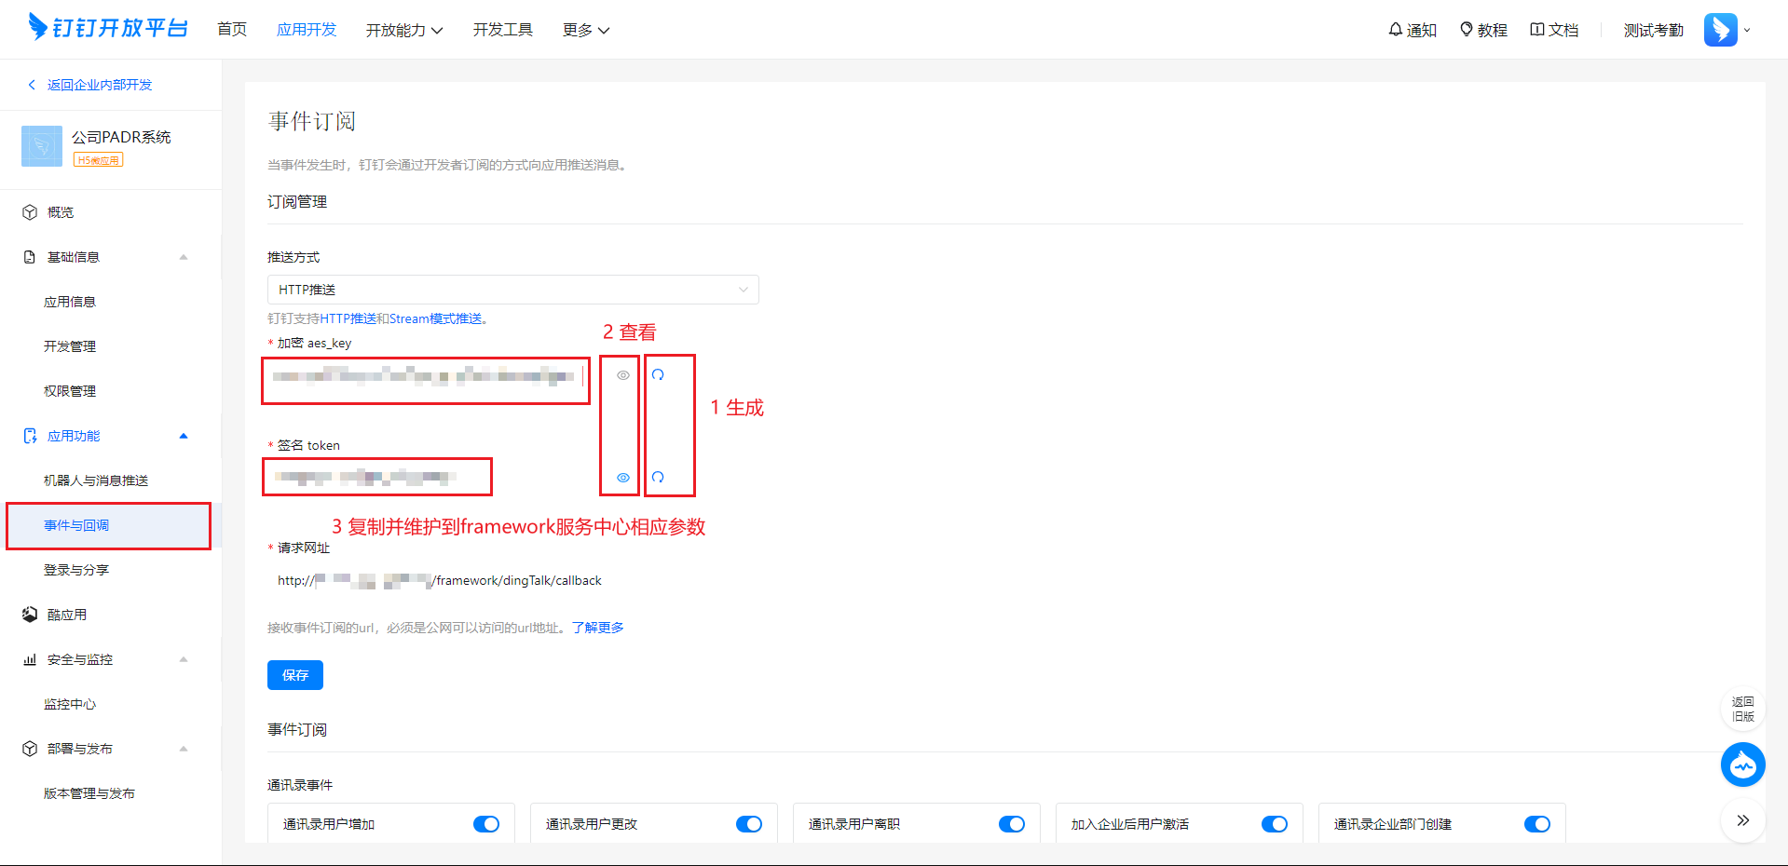The height and width of the screenshot is (866, 1788).
Task: Open the account dropdown arrow beside avatar
Action: [x=1747, y=30]
